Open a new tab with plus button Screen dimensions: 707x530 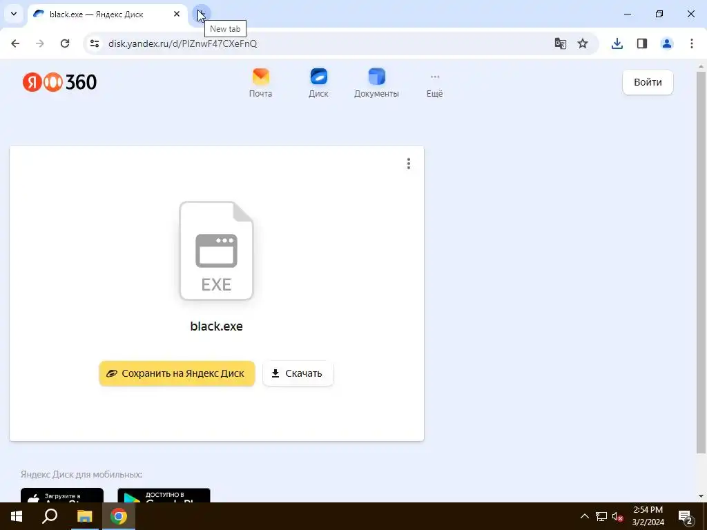pyautogui.click(x=201, y=14)
